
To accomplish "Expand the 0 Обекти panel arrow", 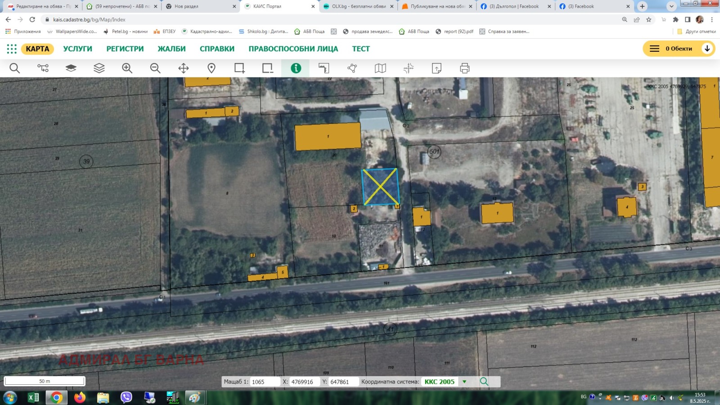I will pyautogui.click(x=707, y=48).
